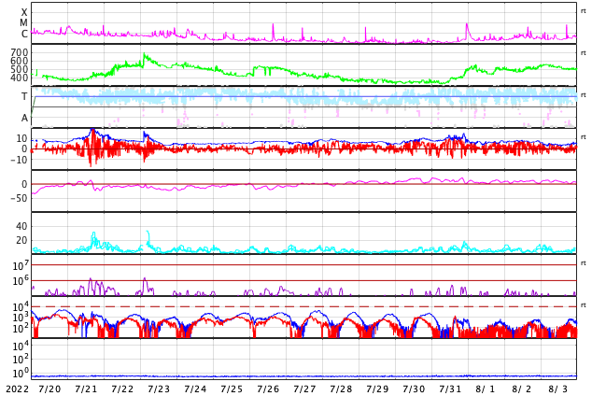Click the X flare class axis label
592x396 pixels.
[x=24, y=12]
